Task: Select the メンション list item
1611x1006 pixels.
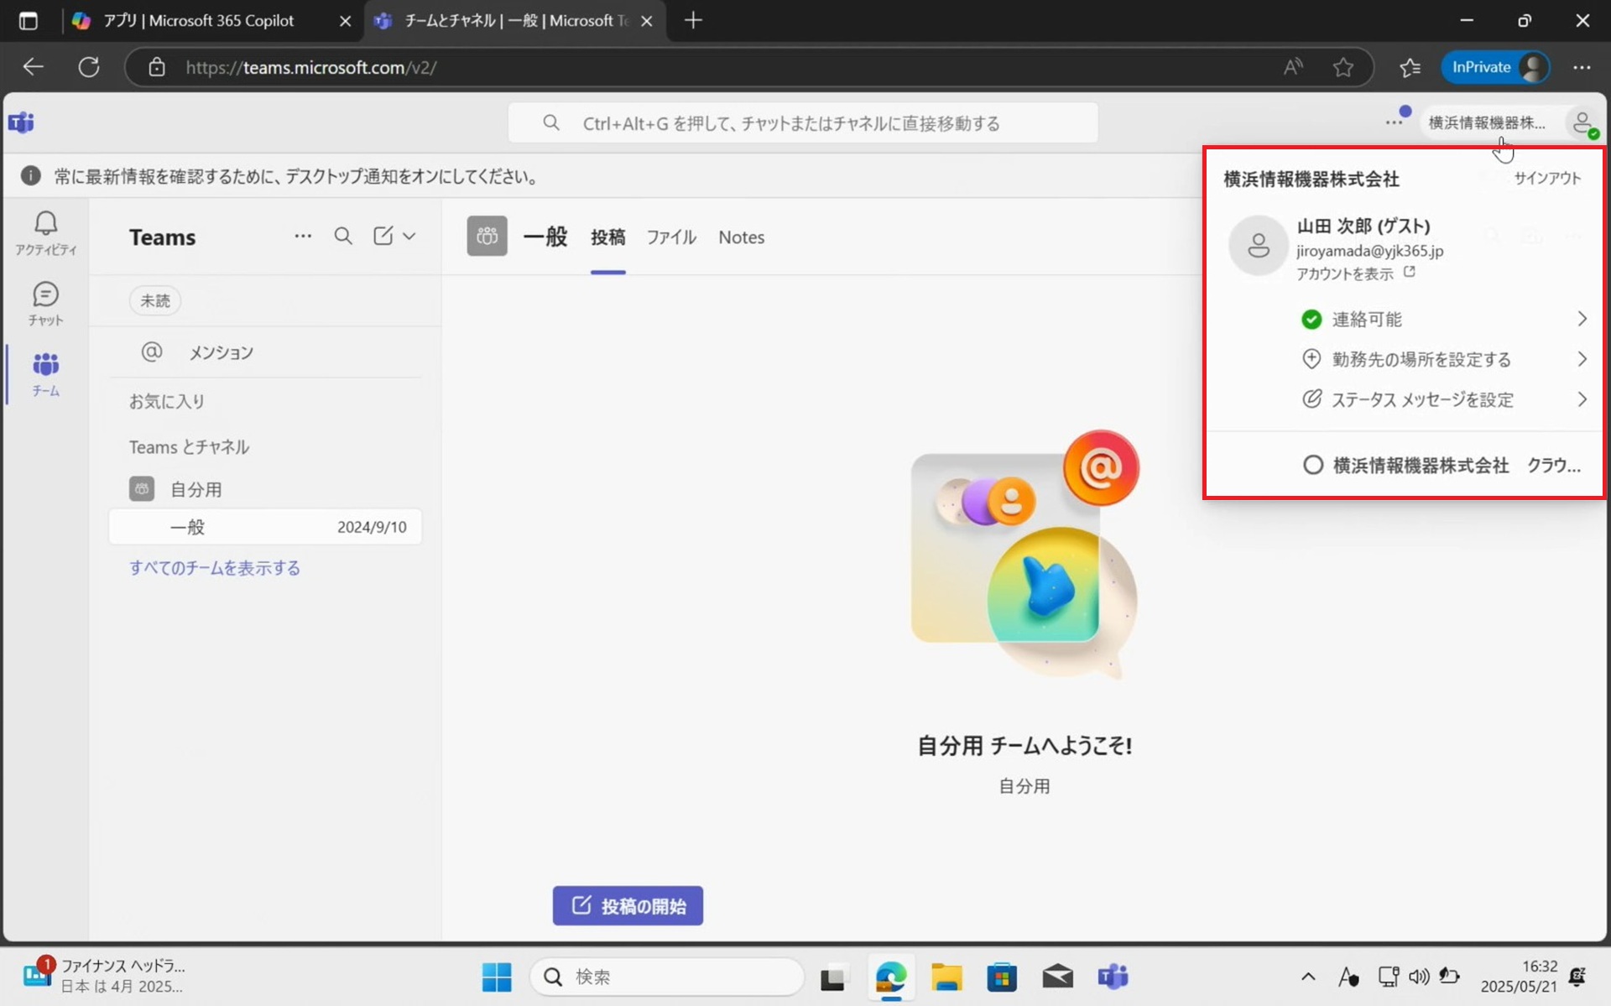Action: pyautogui.click(x=264, y=352)
